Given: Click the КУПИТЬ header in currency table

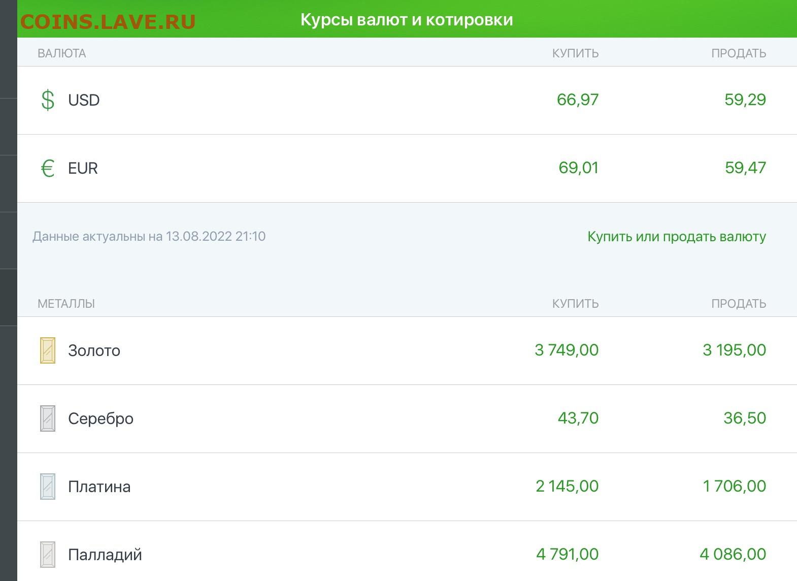Looking at the screenshot, I should [576, 53].
